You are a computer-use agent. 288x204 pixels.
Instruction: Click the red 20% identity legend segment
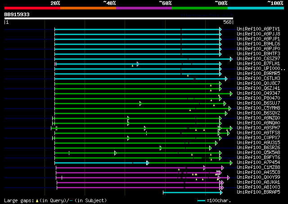(32, 8)
